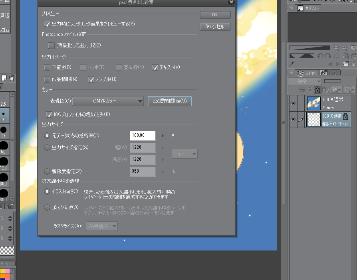Toggle visibility of the 76mm image layer
The image size is (357, 280).
pyautogui.click(x=293, y=103)
